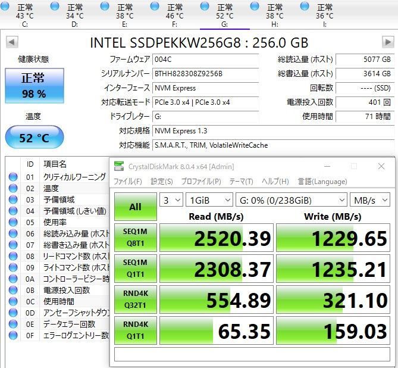This screenshot has width=398, height=368.
Task: Click interface field NVM Express
Action: click(x=205, y=88)
